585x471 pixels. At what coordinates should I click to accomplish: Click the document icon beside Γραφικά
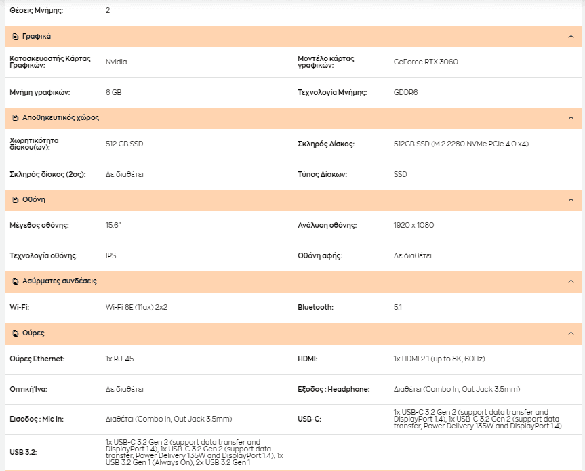click(16, 37)
